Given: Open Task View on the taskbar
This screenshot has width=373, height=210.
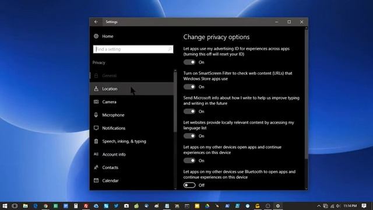Looking at the screenshot, I should [x=15, y=206].
